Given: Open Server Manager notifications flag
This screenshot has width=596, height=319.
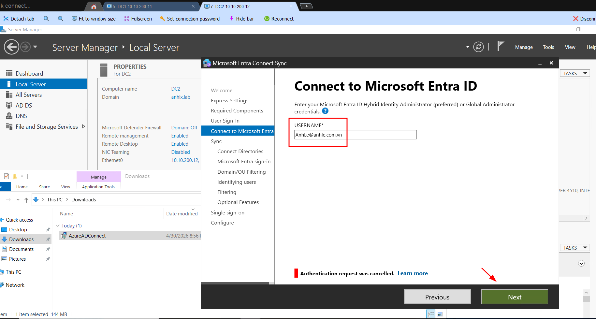Looking at the screenshot, I should (501, 46).
